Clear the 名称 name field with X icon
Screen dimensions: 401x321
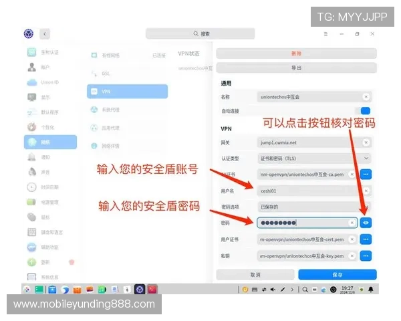tap(366, 97)
